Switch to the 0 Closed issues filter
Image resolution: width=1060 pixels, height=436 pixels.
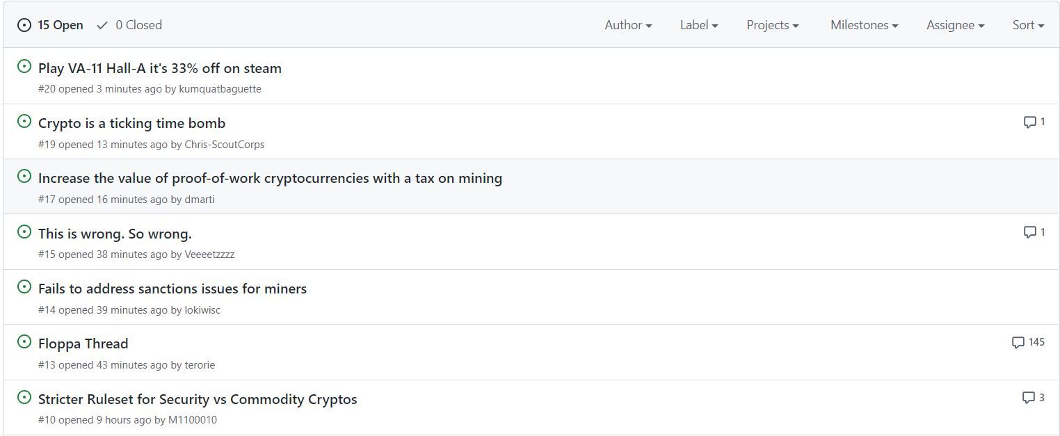click(x=130, y=25)
